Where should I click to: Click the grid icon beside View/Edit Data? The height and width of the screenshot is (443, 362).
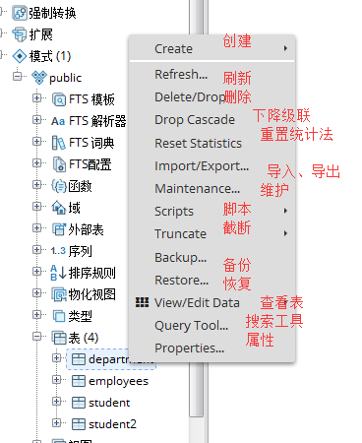[142, 302]
